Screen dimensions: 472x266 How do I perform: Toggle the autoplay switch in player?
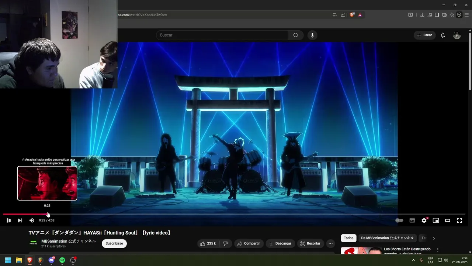[399, 221]
